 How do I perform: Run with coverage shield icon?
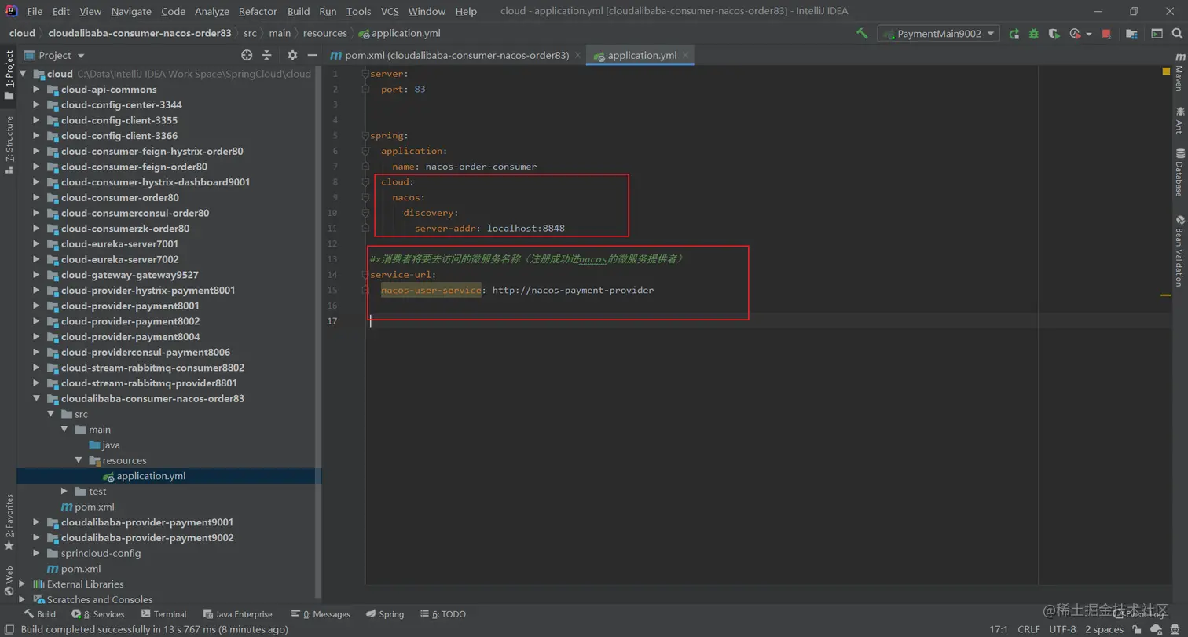[x=1054, y=34]
